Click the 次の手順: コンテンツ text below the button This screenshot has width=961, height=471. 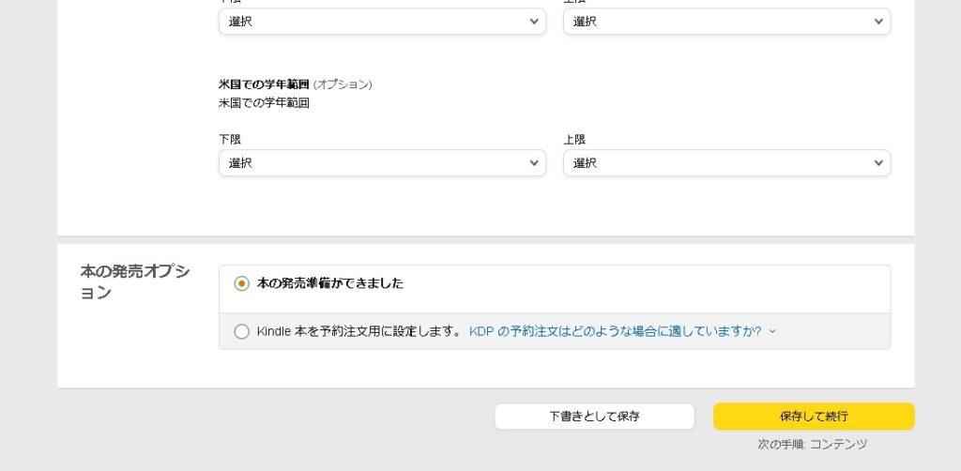tap(813, 444)
